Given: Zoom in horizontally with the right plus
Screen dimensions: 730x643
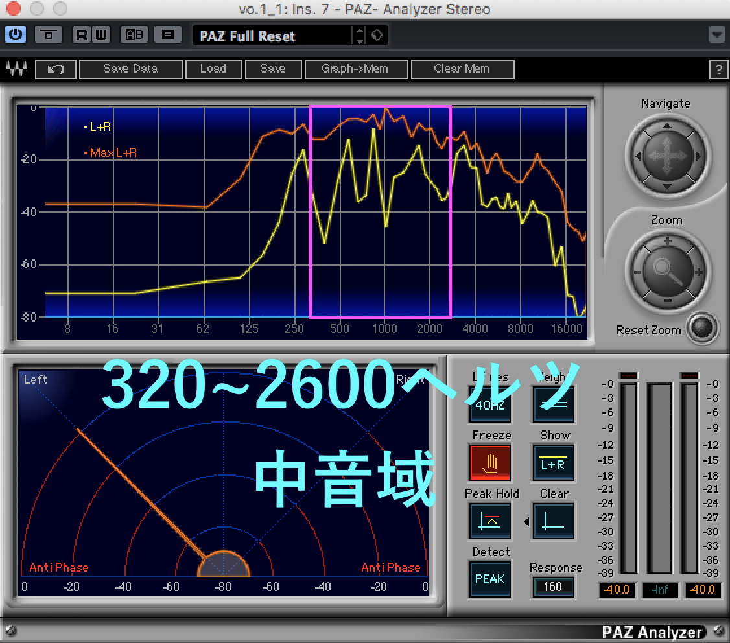Looking at the screenshot, I should click(x=698, y=272).
